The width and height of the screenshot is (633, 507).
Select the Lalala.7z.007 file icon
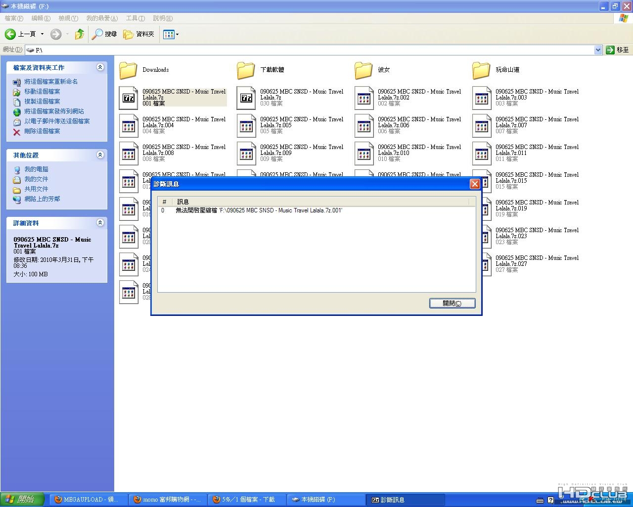coord(482,126)
